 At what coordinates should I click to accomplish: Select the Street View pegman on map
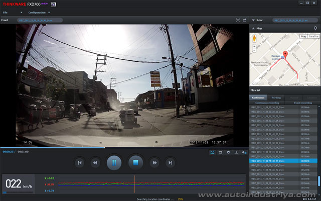254,38
